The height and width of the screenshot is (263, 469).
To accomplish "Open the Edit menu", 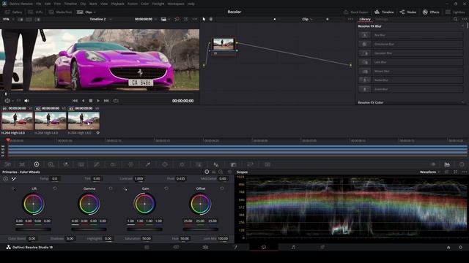I will 48,4.
